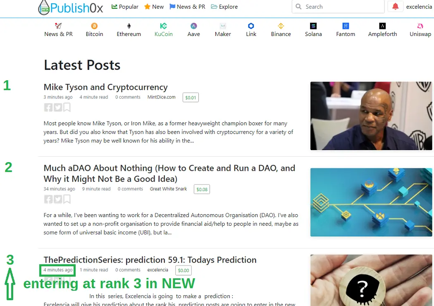Click the New star icon

click(147, 6)
